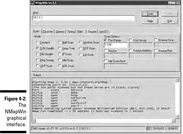Click the 82/tcp xfer output line
The width and height of the screenshot is (183, 134).
coord(55,101)
